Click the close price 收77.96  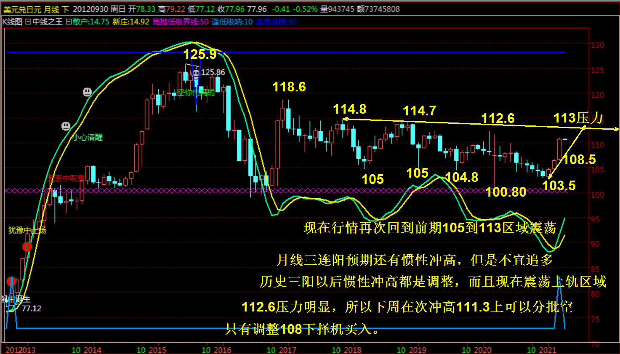[x=231, y=9]
